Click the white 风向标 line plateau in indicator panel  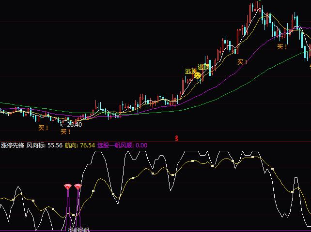pyautogui.click(x=98, y=152)
